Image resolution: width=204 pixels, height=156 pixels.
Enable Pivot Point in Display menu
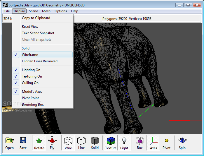tap(43, 98)
